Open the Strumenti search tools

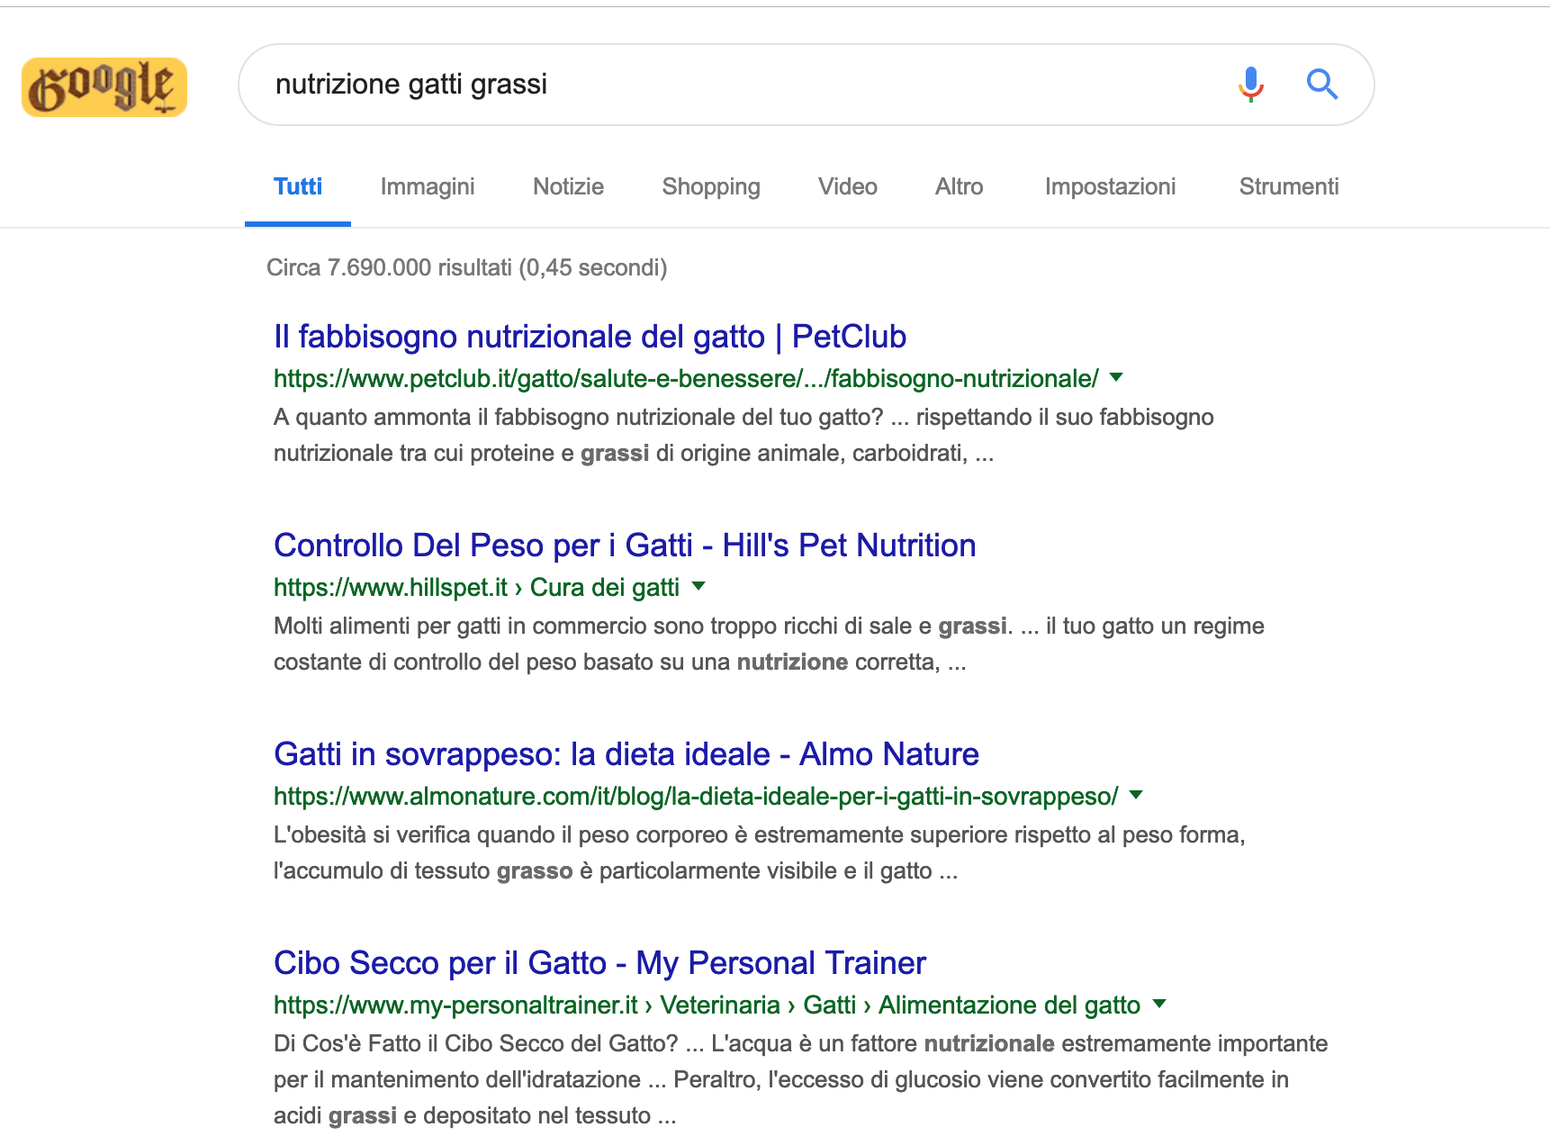pyautogui.click(x=1288, y=186)
